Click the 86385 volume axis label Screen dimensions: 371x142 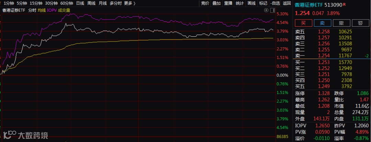(282, 136)
